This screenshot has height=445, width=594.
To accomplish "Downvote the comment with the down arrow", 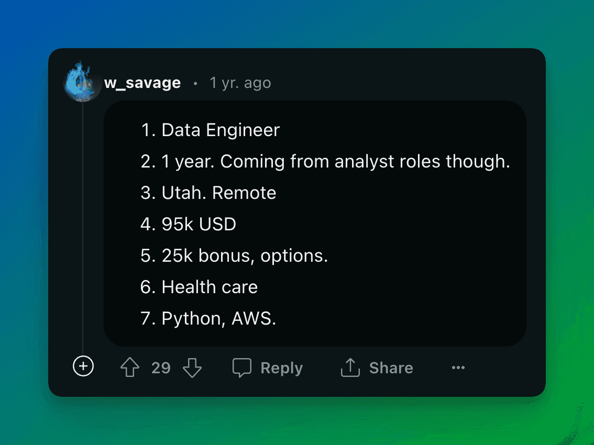I will 192,368.
